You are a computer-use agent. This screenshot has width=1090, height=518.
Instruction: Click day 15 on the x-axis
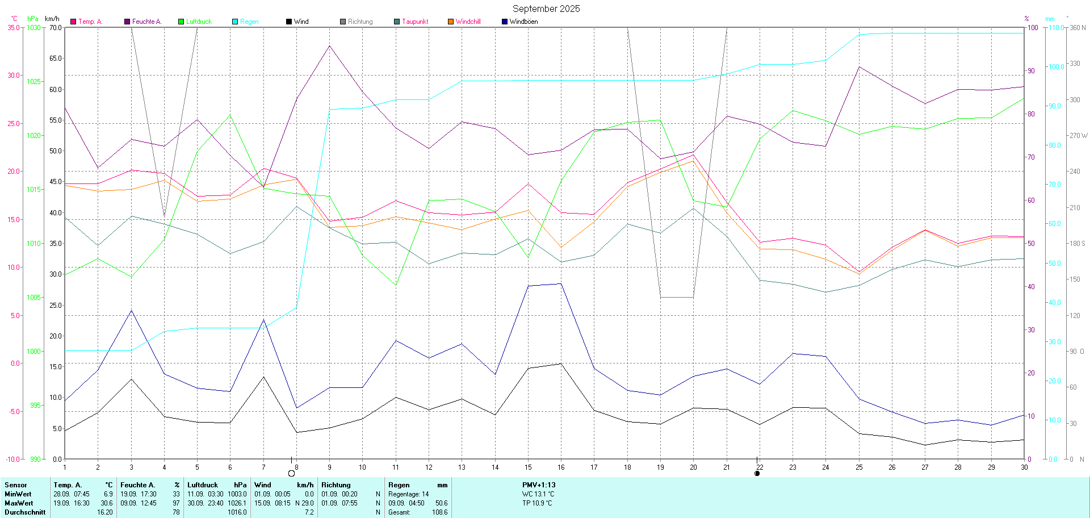coord(528,467)
